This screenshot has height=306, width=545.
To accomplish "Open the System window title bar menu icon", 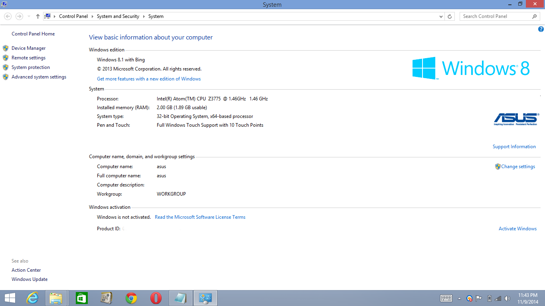I will (x=4, y=4).
